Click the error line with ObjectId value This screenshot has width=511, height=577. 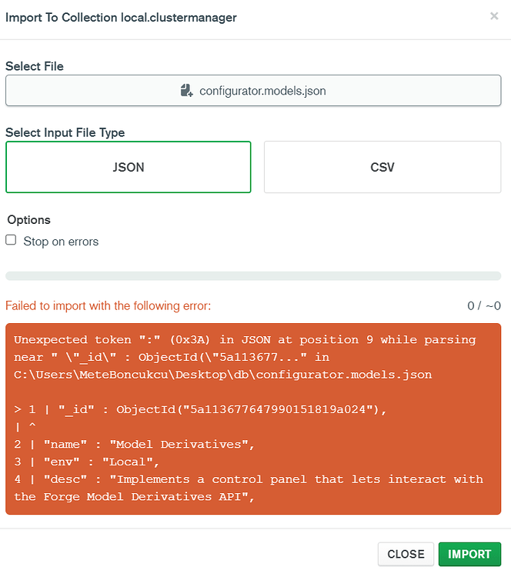(200, 409)
